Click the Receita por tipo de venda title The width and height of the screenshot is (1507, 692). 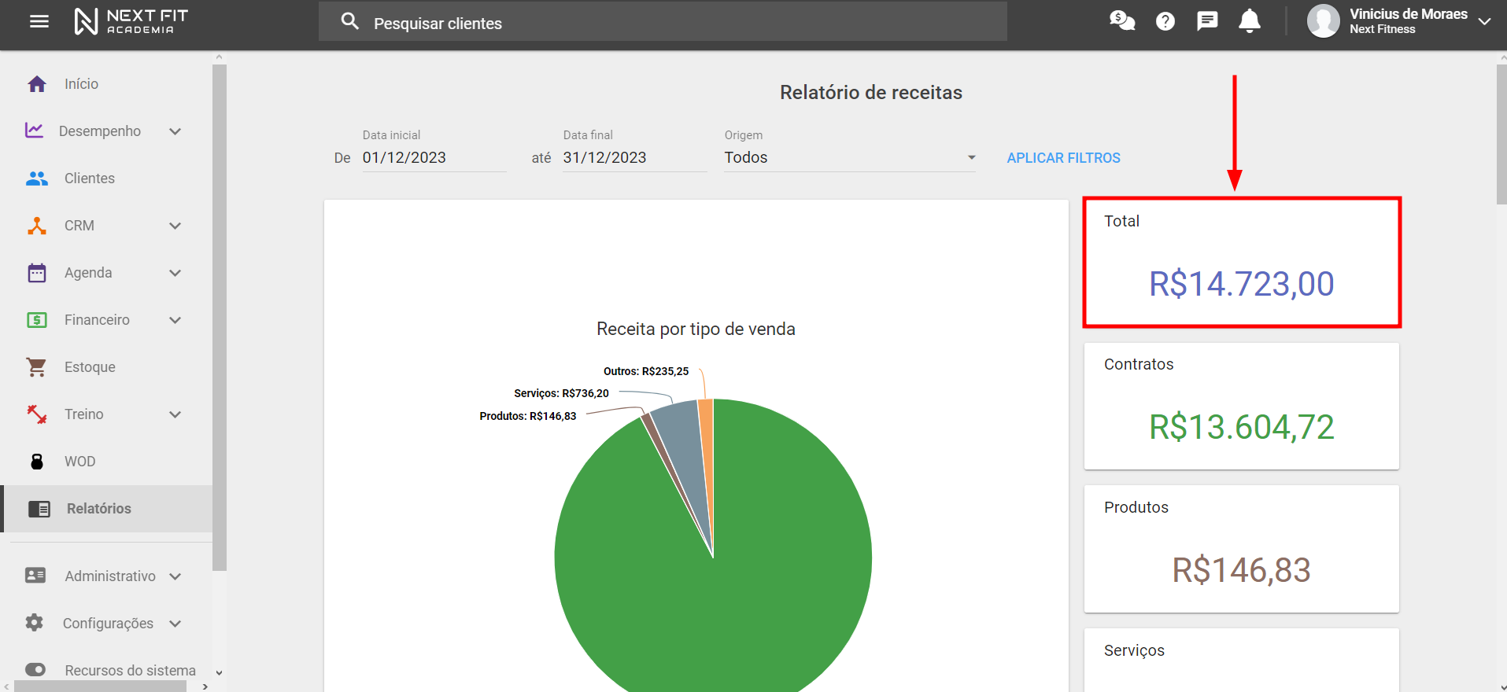click(x=696, y=329)
